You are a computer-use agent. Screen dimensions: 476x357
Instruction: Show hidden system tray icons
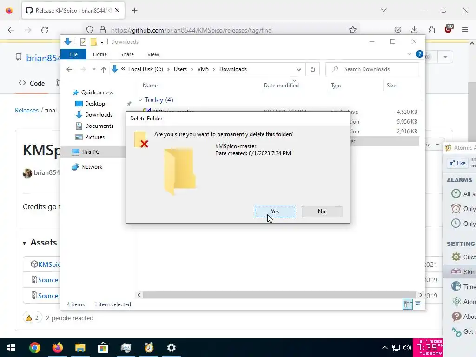pos(384,348)
